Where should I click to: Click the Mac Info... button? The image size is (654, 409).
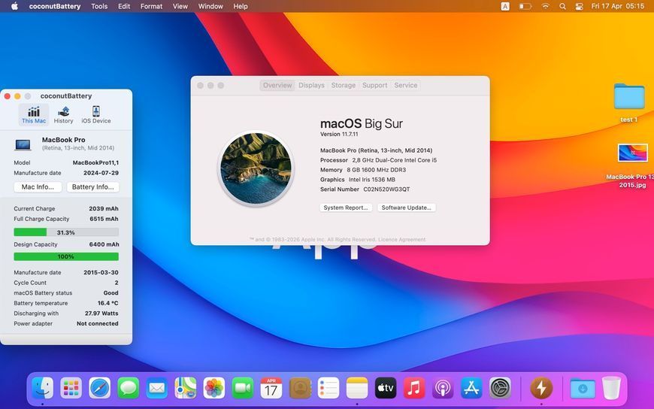[38, 187]
